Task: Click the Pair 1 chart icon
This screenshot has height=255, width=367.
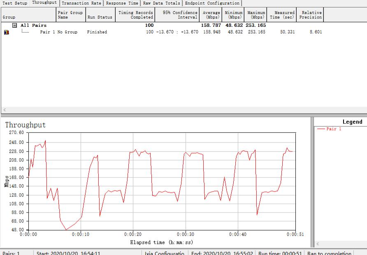Action: (7, 32)
